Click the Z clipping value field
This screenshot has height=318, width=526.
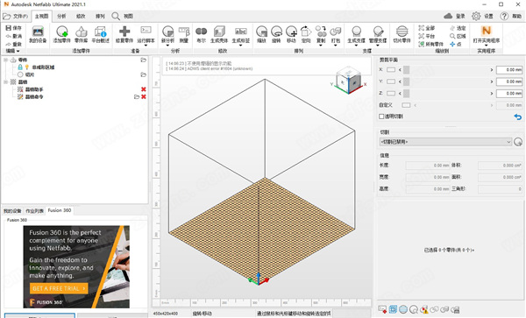(509, 93)
